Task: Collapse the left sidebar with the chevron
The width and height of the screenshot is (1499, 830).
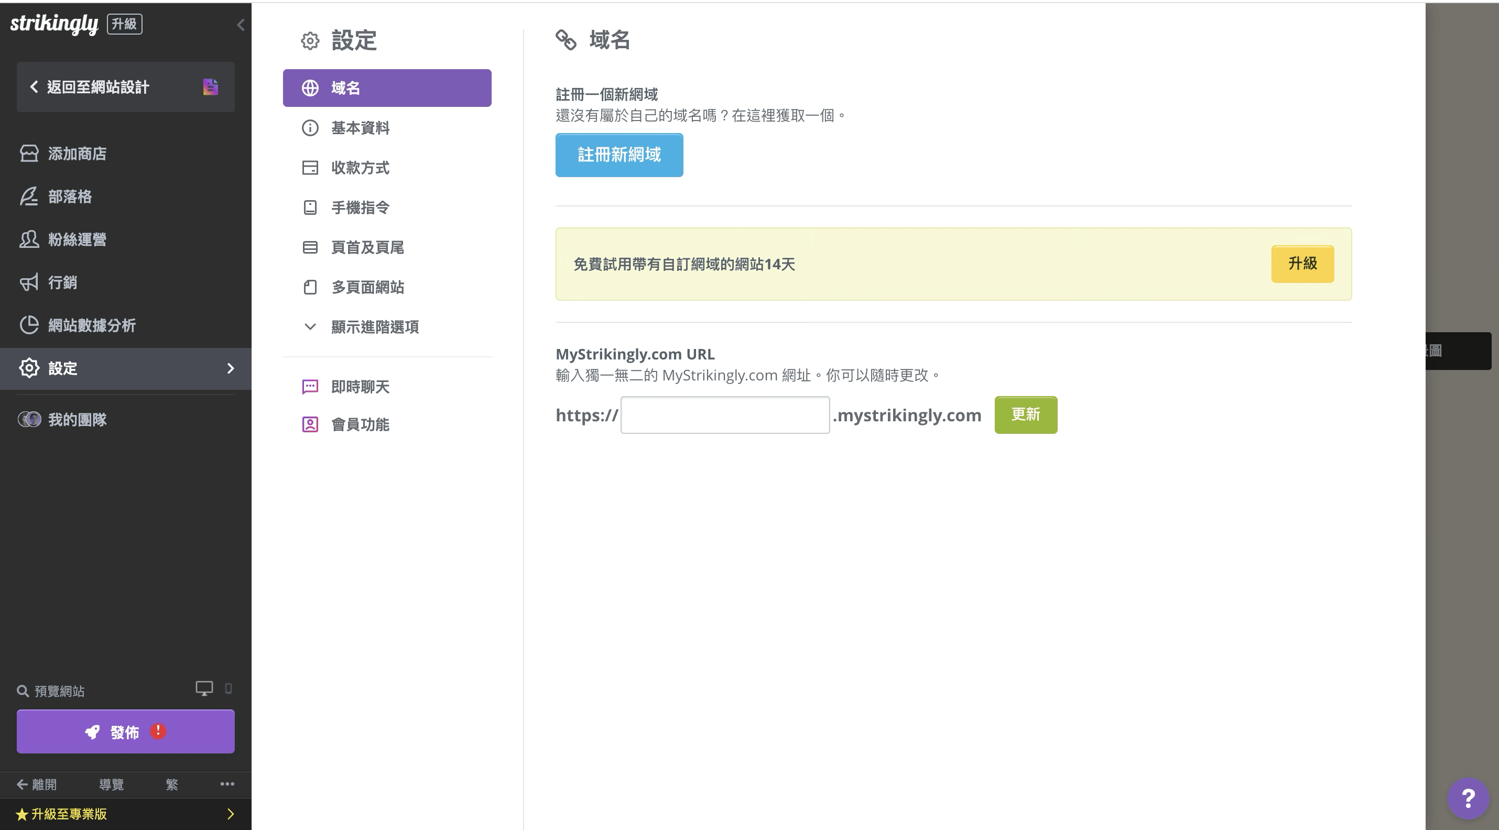Action: point(241,25)
